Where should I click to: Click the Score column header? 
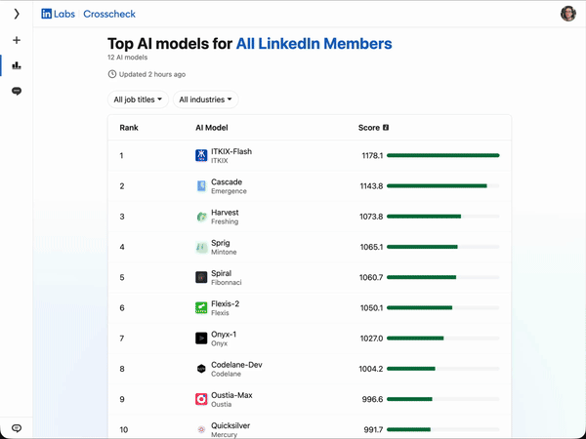tap(368, 128)
